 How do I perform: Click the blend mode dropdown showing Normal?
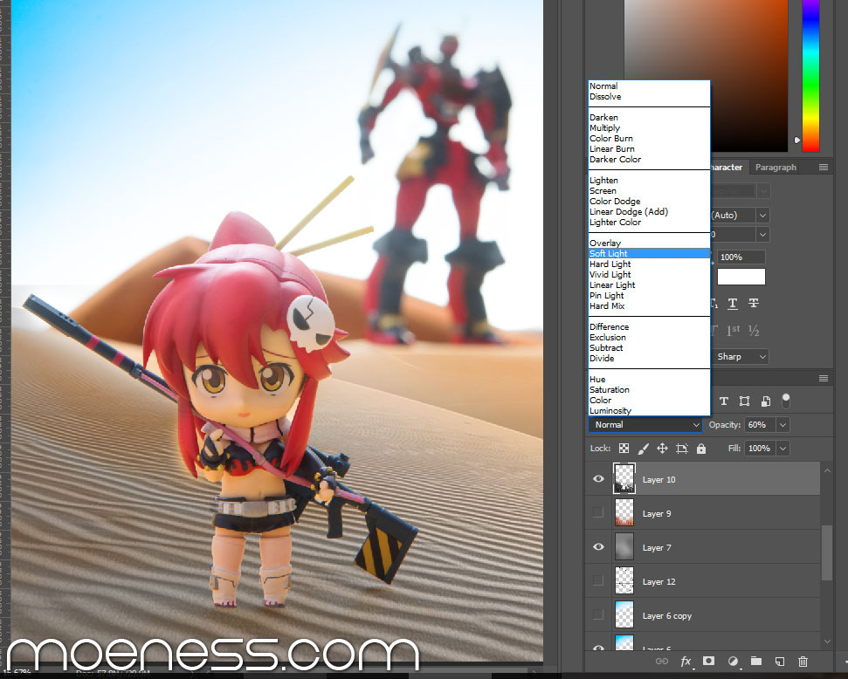coord(645,425)
